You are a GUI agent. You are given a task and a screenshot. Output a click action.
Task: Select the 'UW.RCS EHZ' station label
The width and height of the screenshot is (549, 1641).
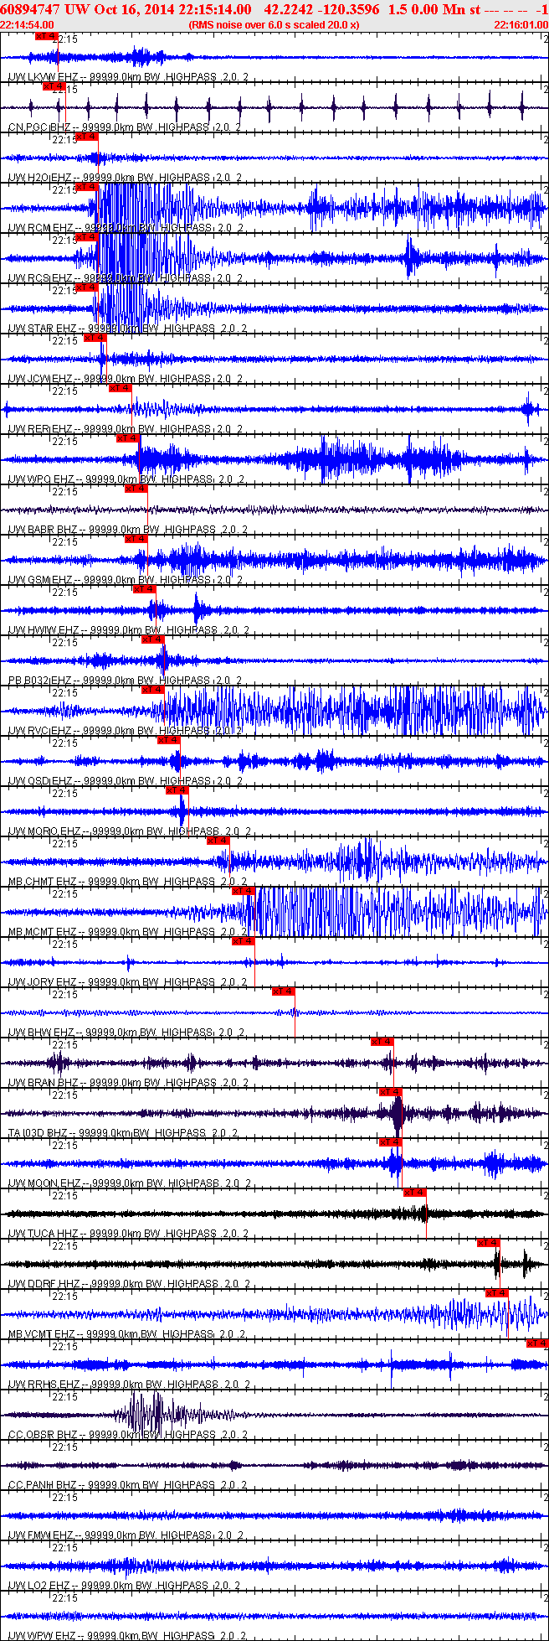40,278
